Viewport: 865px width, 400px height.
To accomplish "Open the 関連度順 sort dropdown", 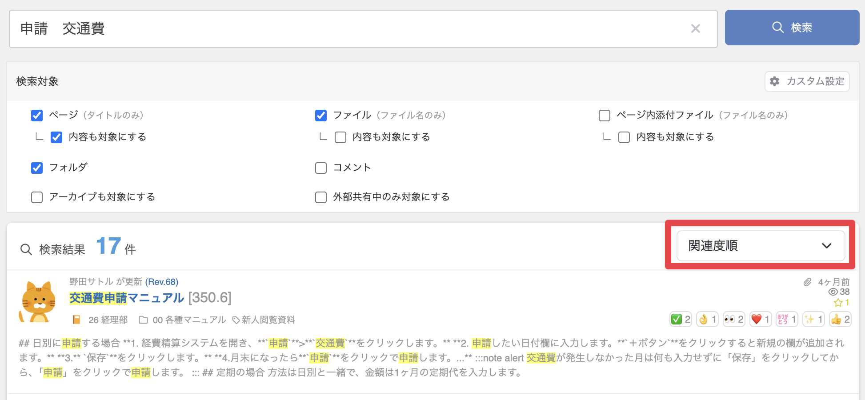I will point(760,246).
